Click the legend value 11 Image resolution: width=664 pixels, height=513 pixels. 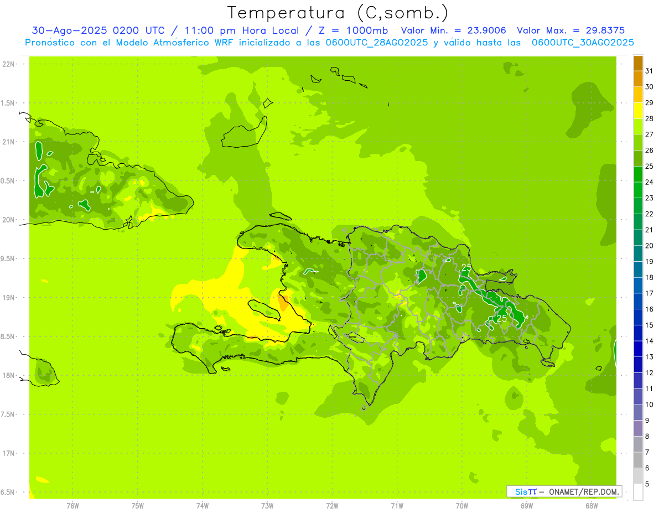point(649,389)
